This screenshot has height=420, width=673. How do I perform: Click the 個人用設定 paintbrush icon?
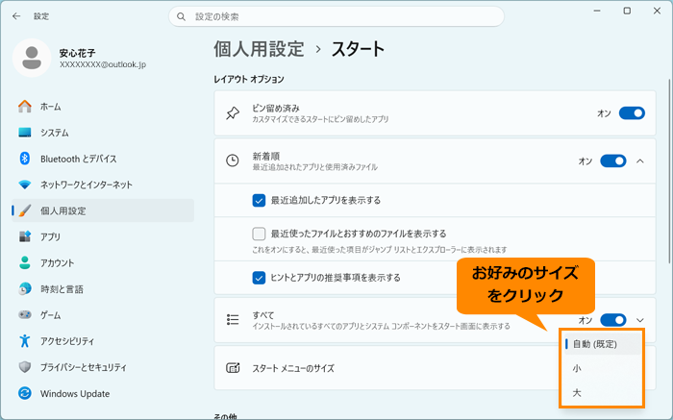(x=25, y=210)
